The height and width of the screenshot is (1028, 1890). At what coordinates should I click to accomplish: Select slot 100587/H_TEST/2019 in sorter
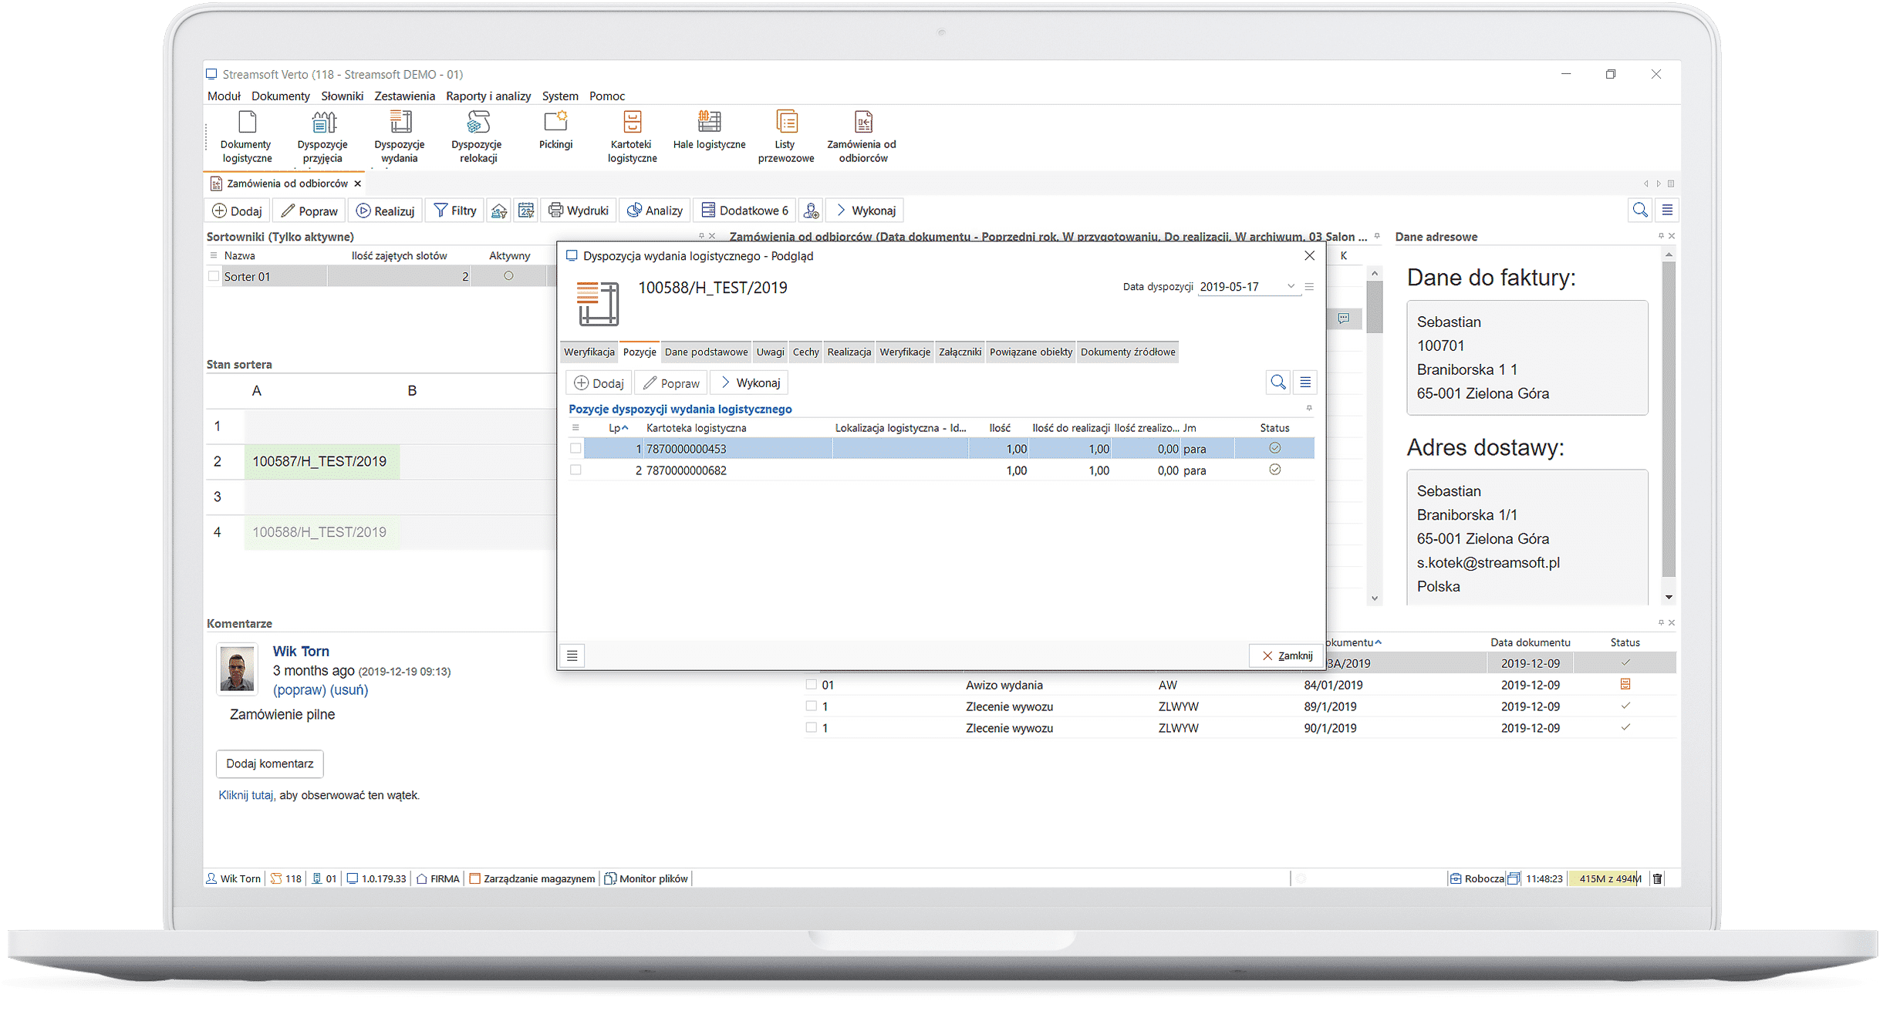tap(321, 461)
